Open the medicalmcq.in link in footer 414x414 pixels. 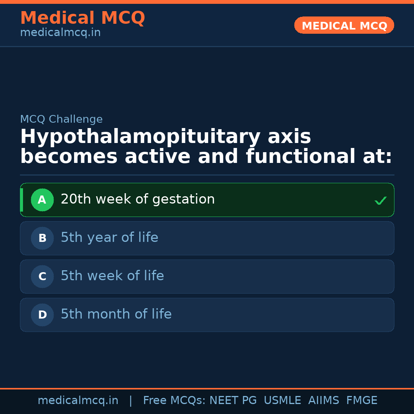click(78, 401)
